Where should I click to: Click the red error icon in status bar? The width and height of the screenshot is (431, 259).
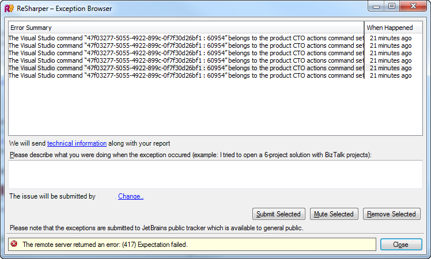point(14,243)
